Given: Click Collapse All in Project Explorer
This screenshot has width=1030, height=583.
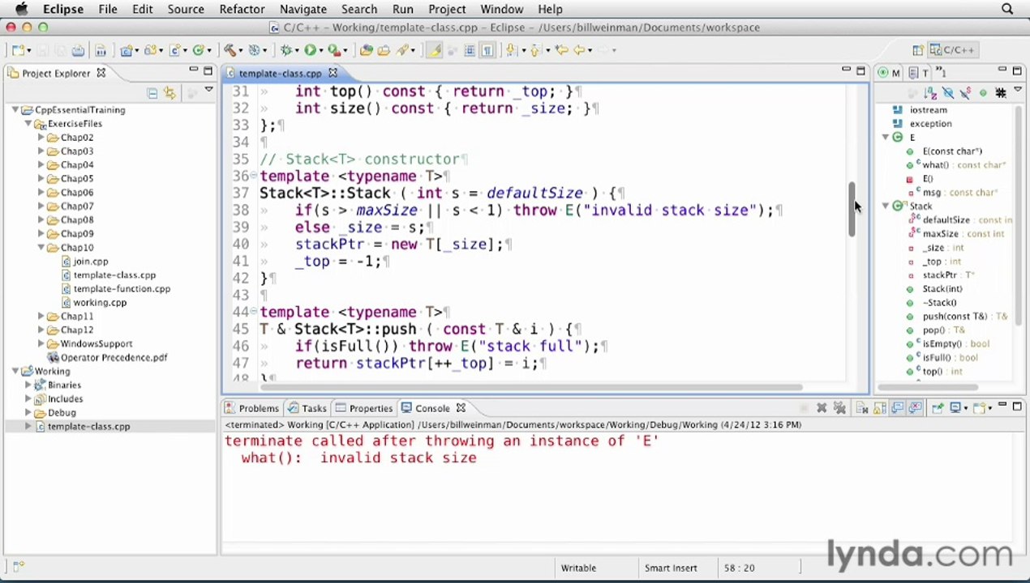Looking at the screenshot, I should point(152,93).
